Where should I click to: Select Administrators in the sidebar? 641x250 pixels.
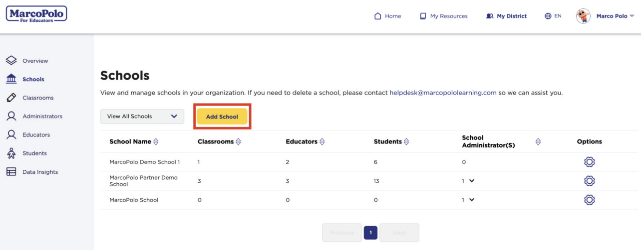pyautogui.click(x=42, y=116)
